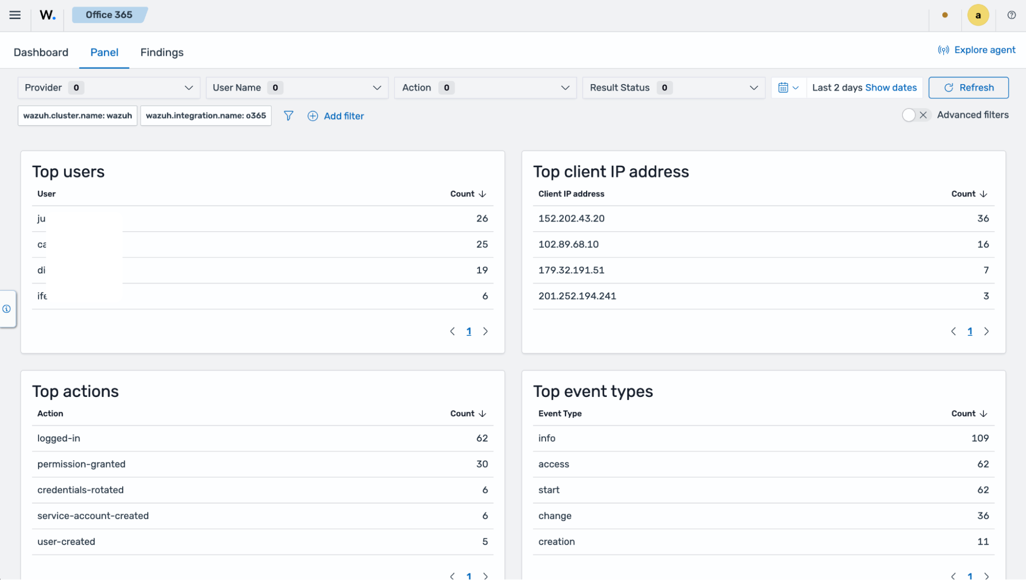Sort Top event types by Count
The width and height of the screenshot is (1026, 580).
coord(969,413)
